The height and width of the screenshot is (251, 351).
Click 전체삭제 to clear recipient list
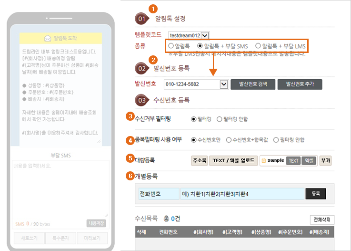click(x=322, y=220)
